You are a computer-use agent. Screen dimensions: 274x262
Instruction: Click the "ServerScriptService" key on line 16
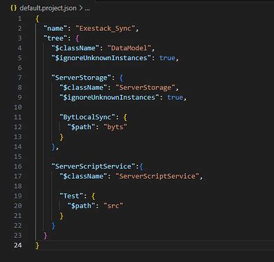[x=93, y=166]
